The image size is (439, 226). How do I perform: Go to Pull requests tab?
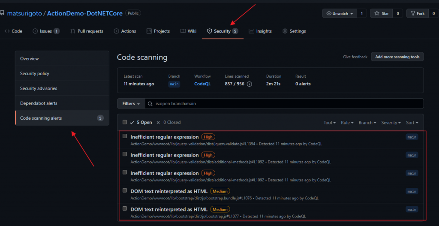click(x=87, y=31)
